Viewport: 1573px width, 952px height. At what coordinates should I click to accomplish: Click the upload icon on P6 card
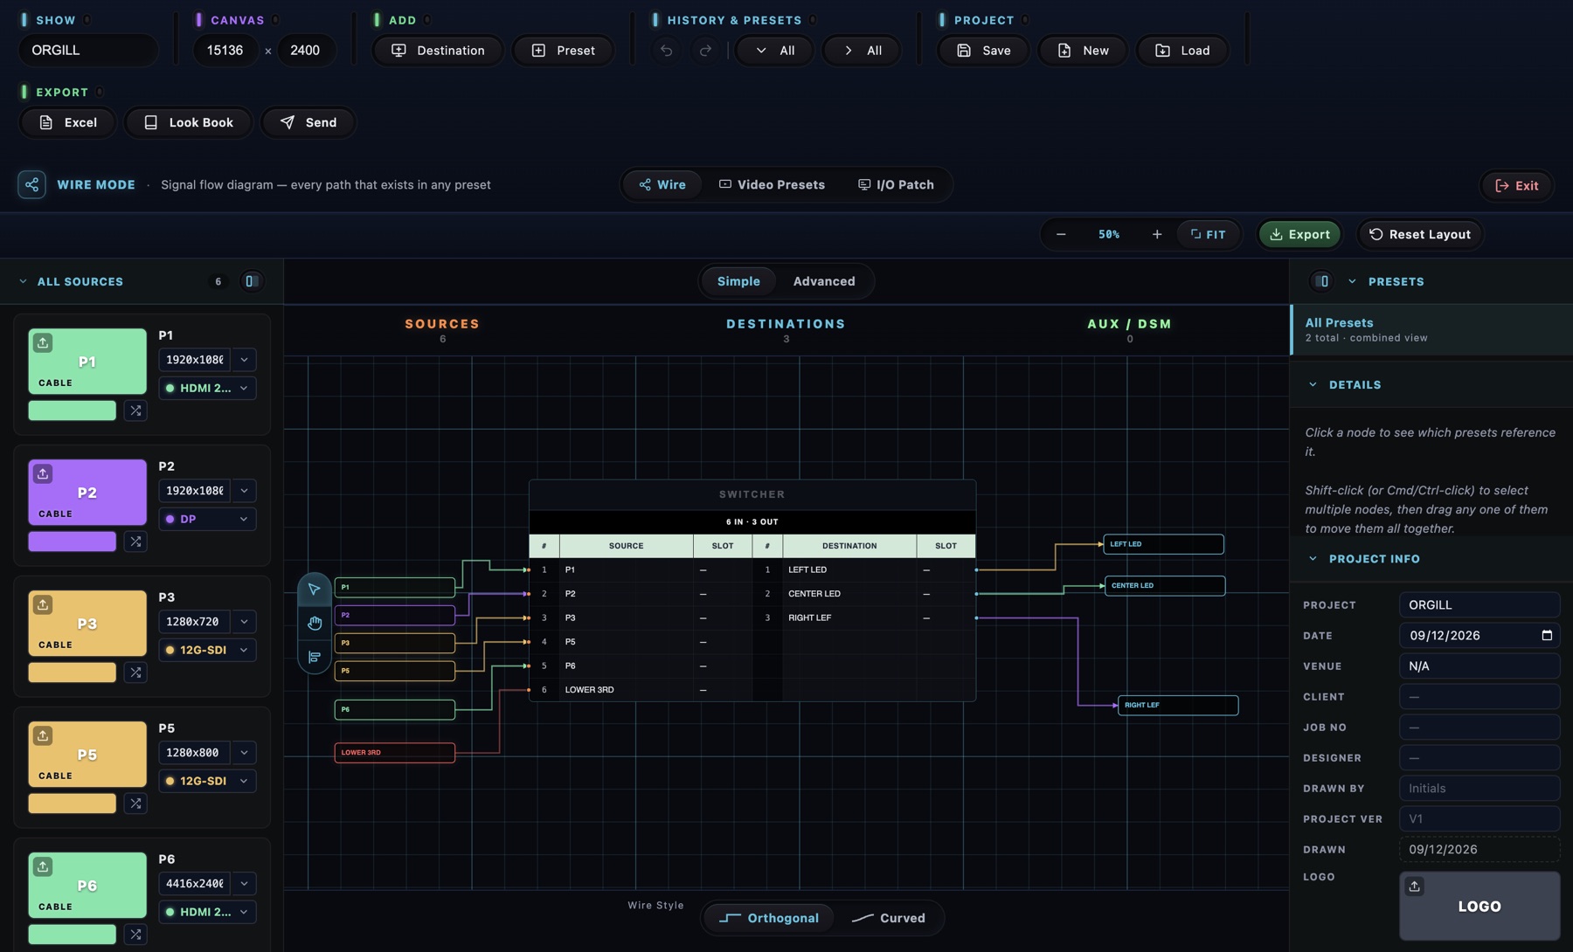(43, 867)
